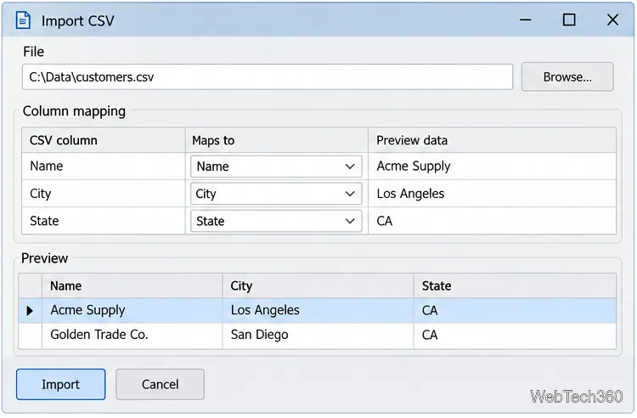The width and height of the screenshot is (637, 418).
Task: Click the Browse... button
Action: coord(567,76)
